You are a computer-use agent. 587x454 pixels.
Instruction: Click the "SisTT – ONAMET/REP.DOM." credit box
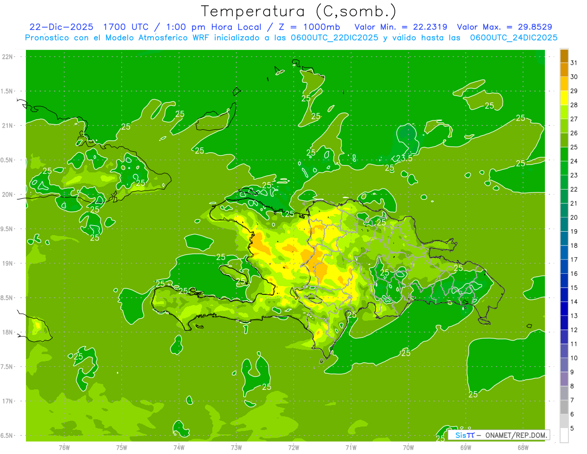coord(499,435)
